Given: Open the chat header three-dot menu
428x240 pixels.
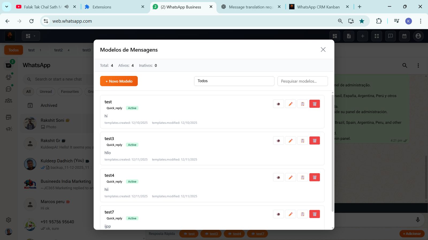Looking at the screenshot, I should (418, 65).
